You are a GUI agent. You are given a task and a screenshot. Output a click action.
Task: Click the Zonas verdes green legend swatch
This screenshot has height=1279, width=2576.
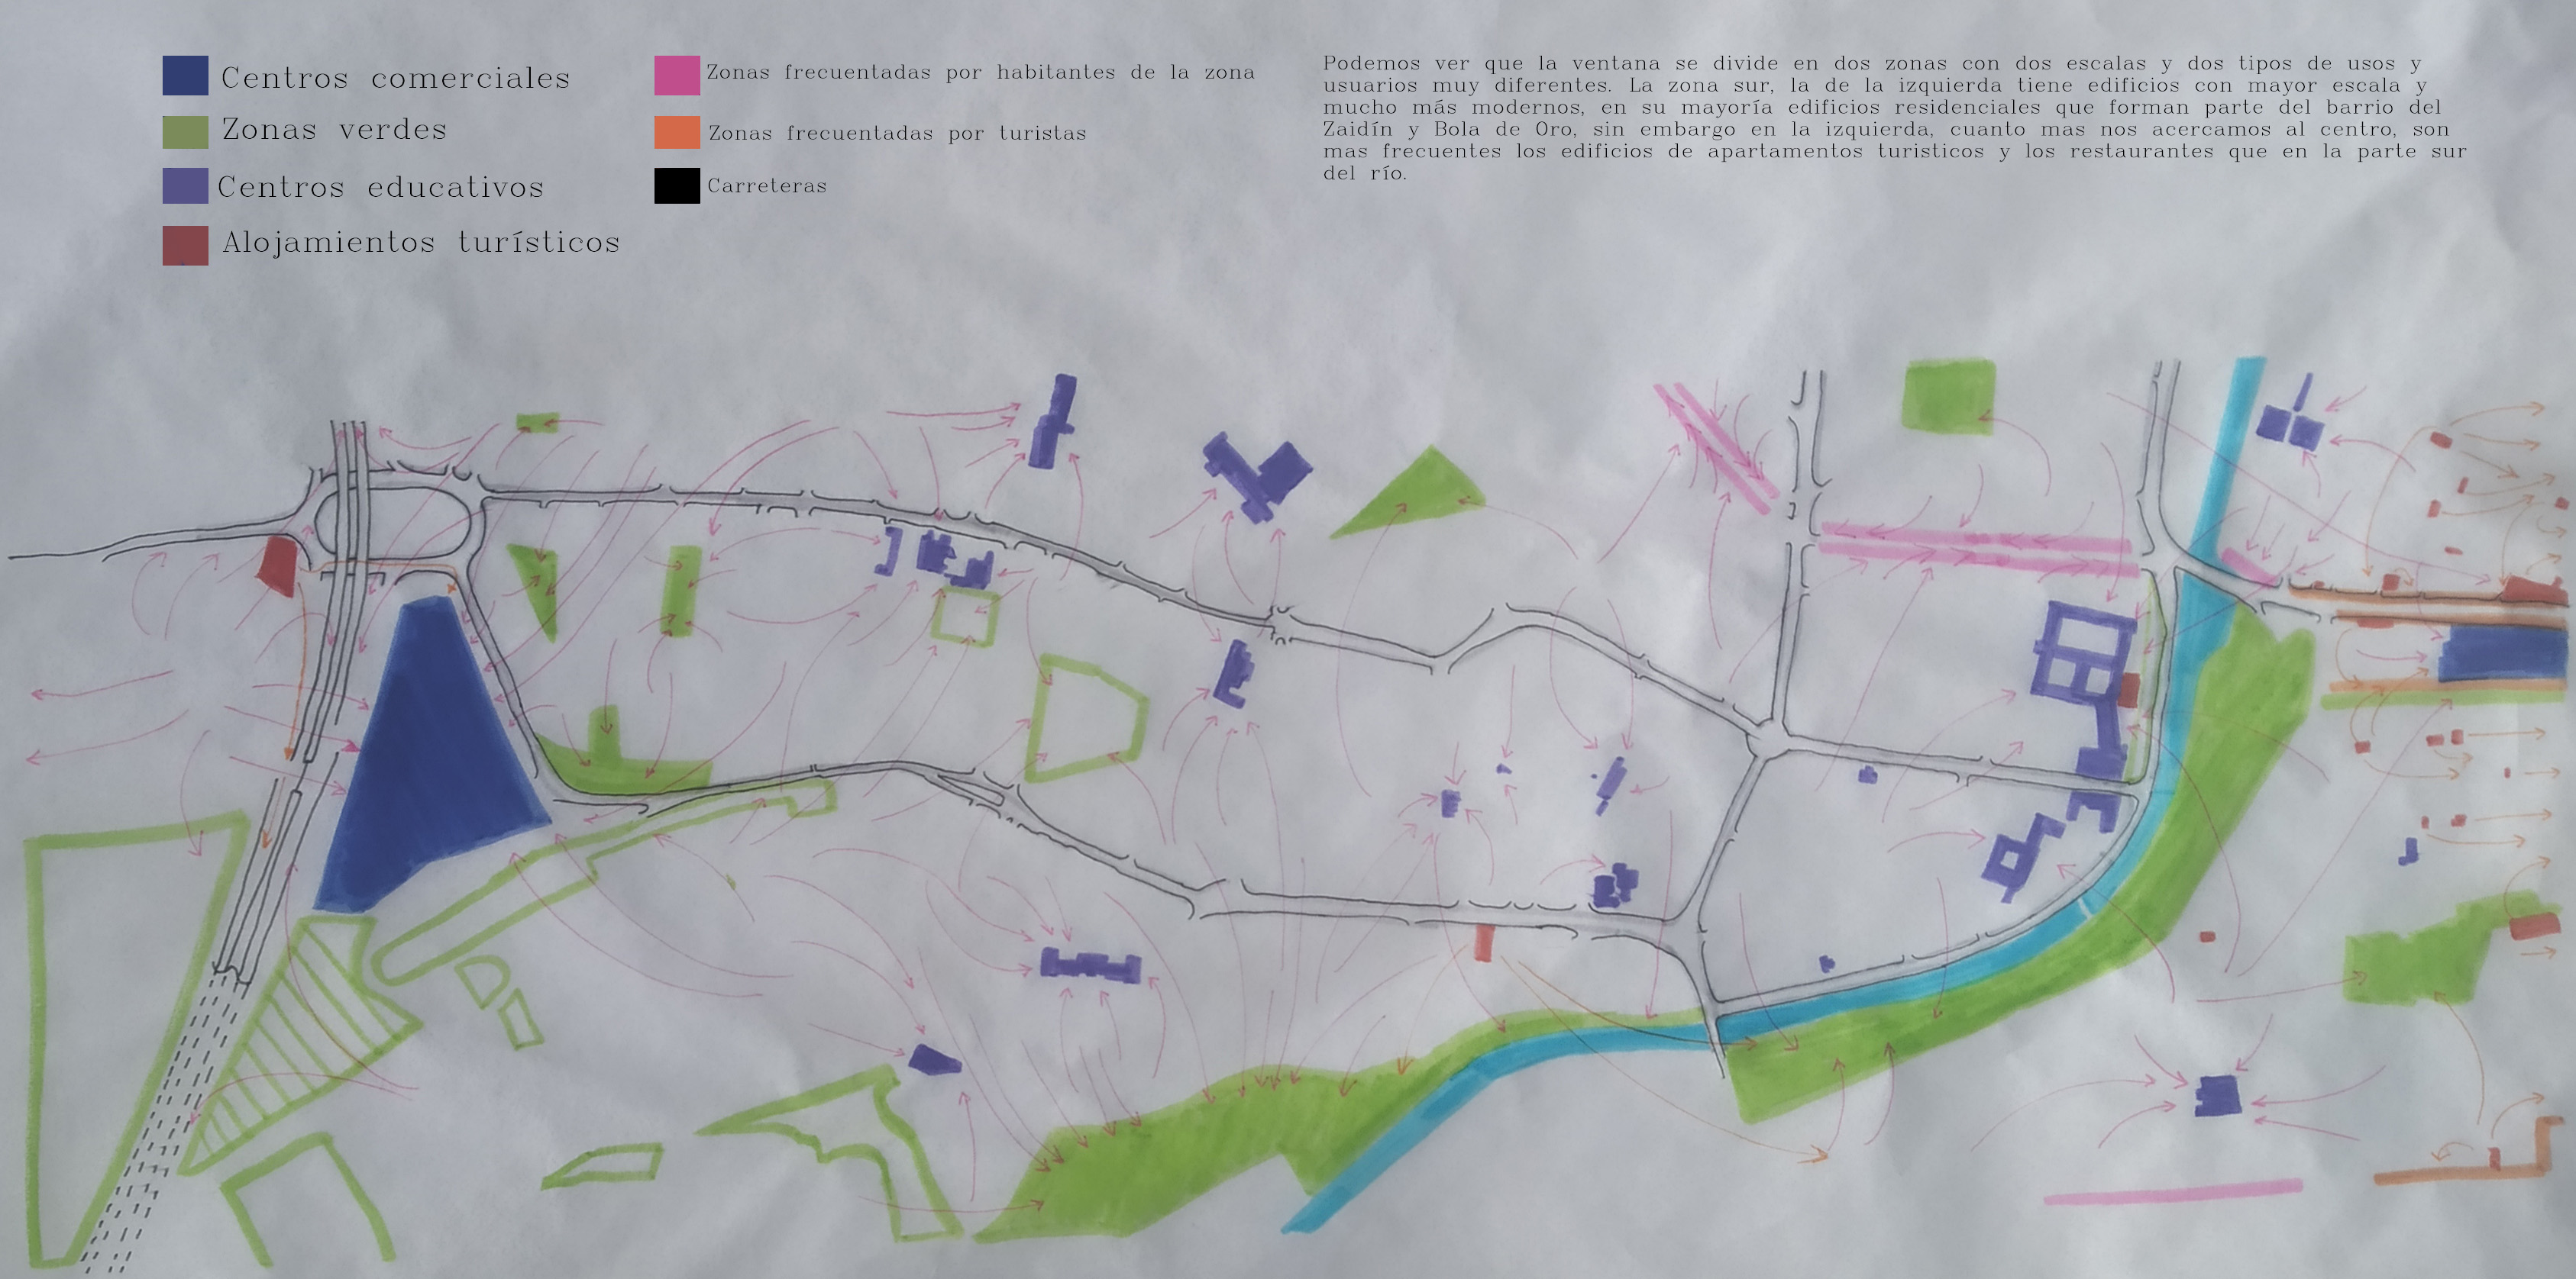tap(185, 131)
